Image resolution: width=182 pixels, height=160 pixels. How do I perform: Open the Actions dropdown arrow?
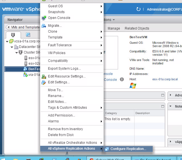[114, 20]
